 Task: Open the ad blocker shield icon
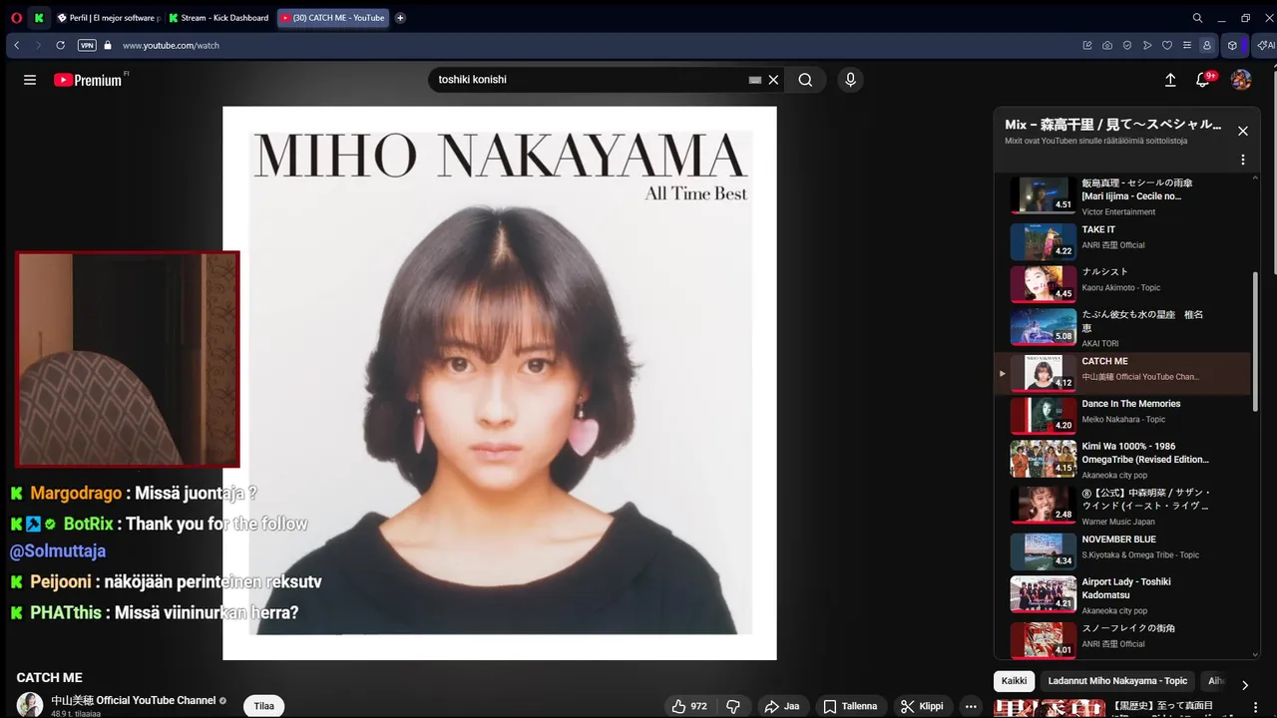point(1127,45)
